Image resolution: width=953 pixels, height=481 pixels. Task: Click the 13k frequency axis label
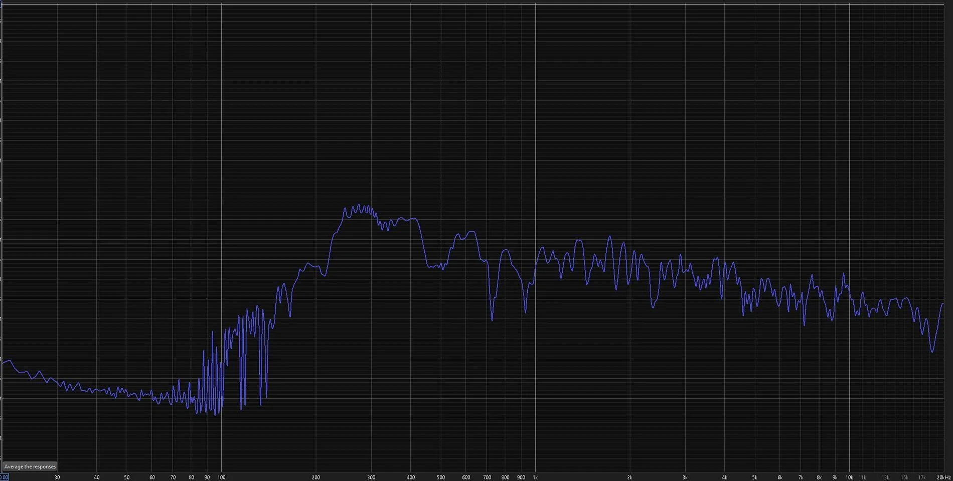click(x=885, y=477)
